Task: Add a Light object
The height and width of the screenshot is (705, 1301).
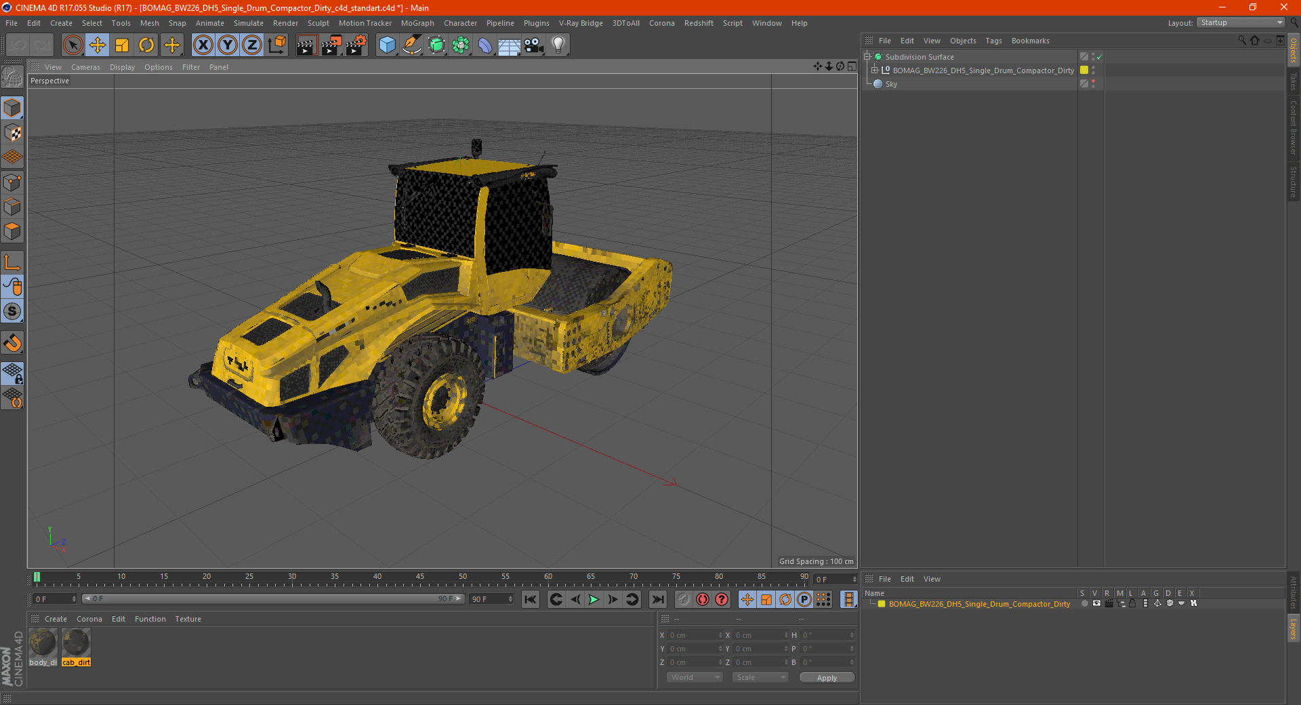Action: click(558, 45)
